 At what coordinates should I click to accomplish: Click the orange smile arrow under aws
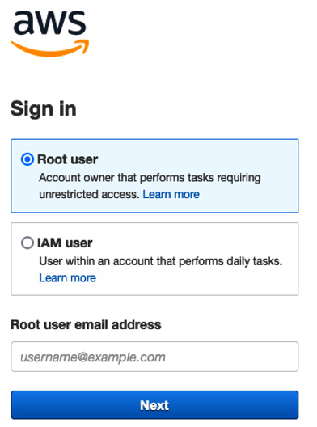[x=50, y=49]
